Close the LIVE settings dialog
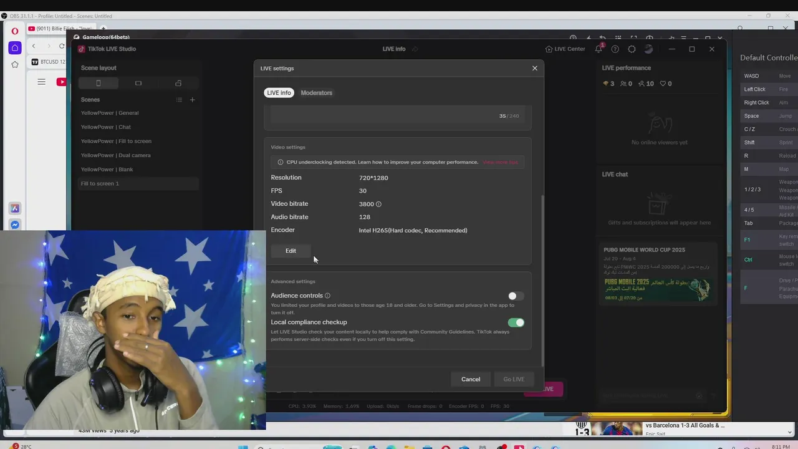798x449 pixels. (534, 68)
